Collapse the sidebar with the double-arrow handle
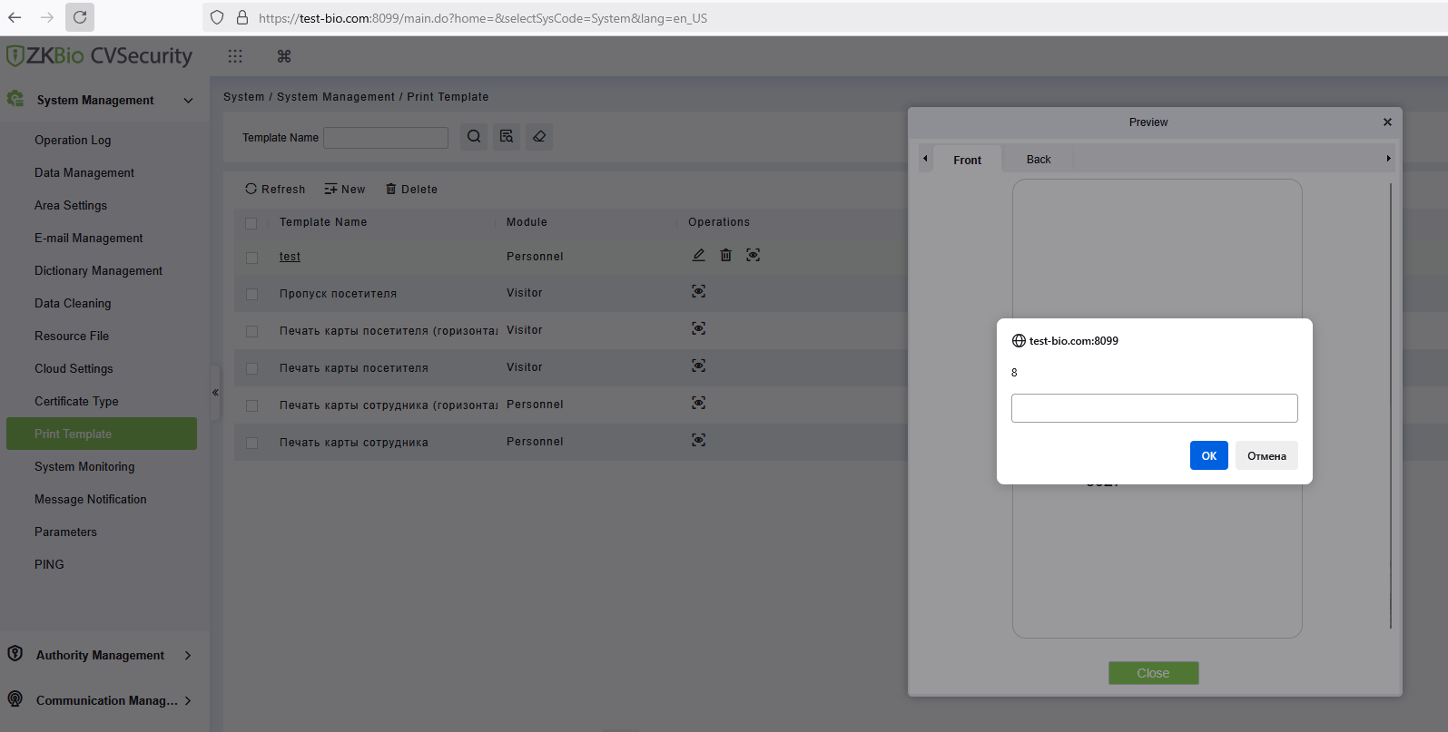Screen dimensions: 1448x732 [215, 393]
